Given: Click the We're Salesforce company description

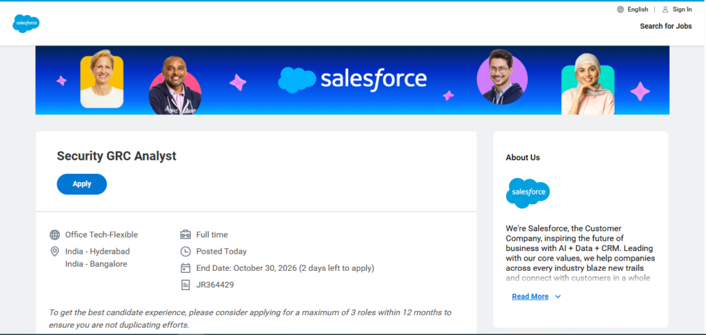Looking at the screenshot, I should click(581, 253).
